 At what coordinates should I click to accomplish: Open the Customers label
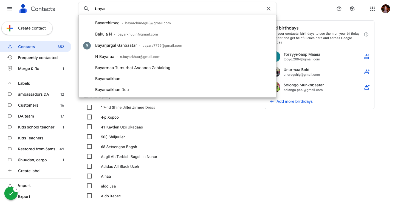pos(36,105)
